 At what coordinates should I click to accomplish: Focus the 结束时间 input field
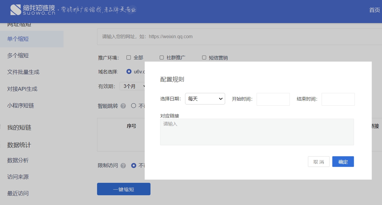pos(338,99)
